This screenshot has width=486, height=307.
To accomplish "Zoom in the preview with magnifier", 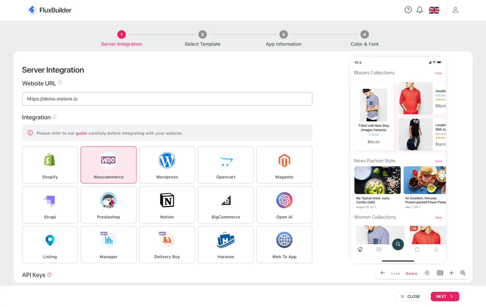I will pyautogui.click(x=463, y=273).
